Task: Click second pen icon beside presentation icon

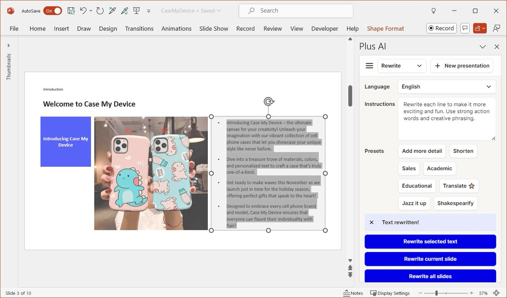Action: (x=124, y=11)
